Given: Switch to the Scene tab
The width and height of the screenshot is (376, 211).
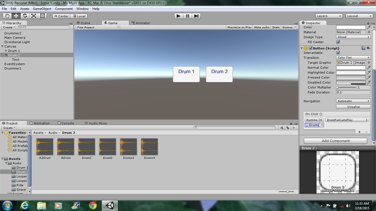Looking at the screenshot, I should click(x=83, y=23).
